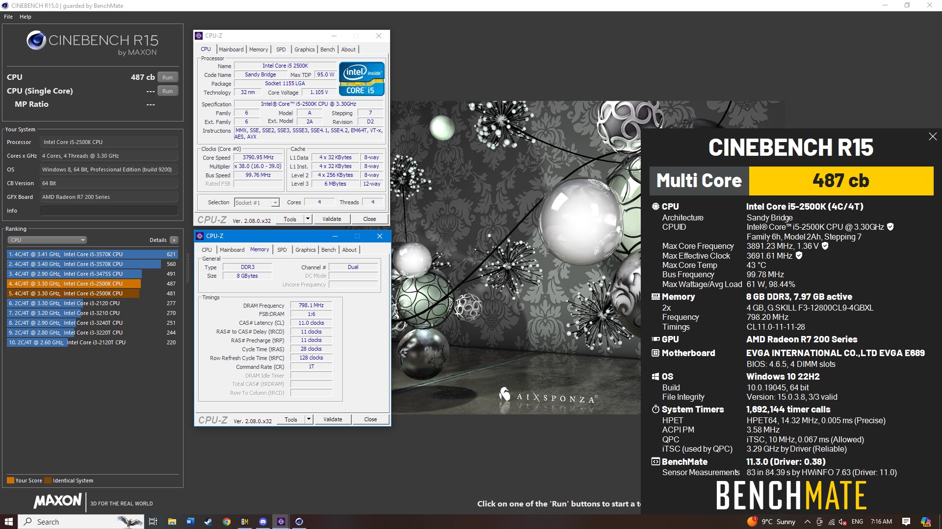Open network Wi-Fi tray icon

(832, 522)
